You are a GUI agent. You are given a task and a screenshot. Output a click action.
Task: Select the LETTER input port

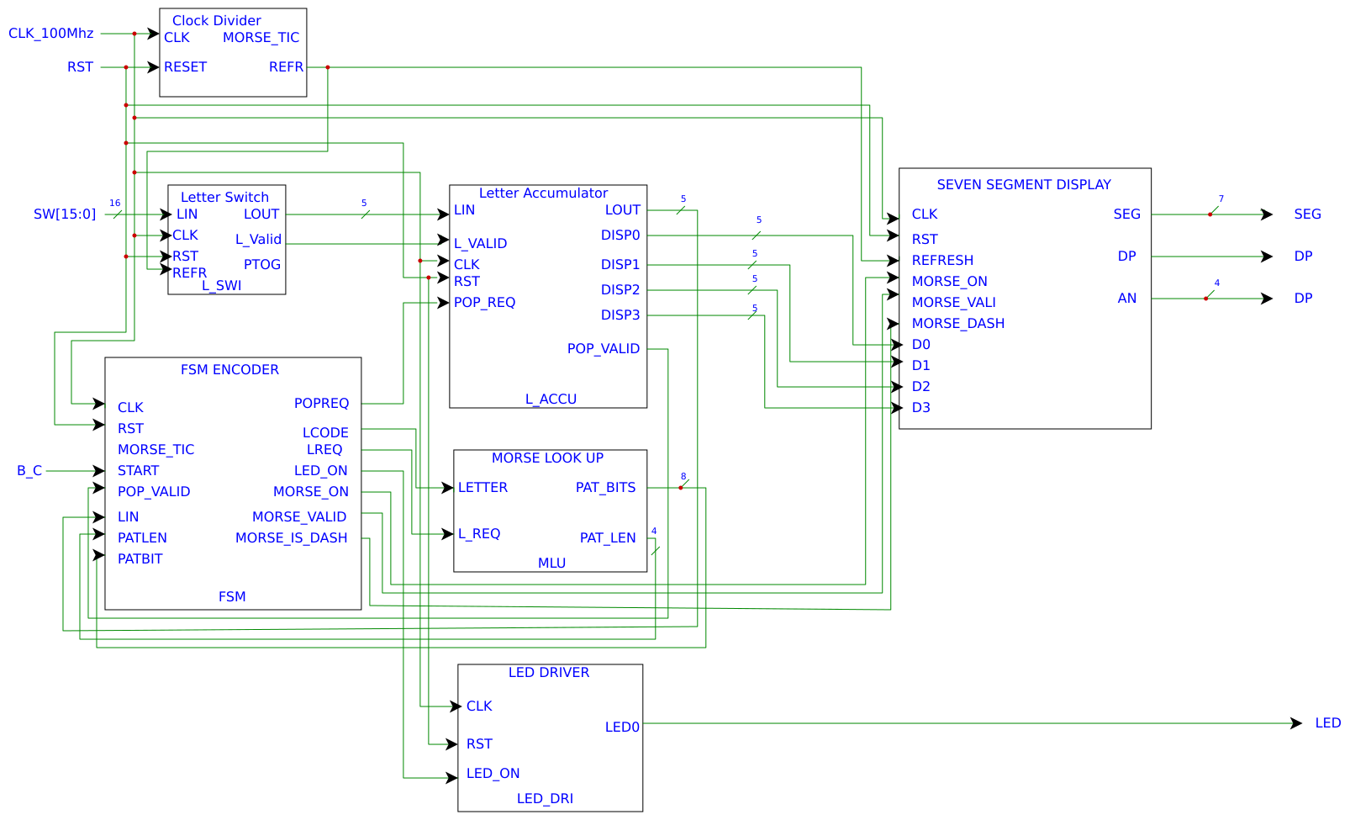[483, 488]
